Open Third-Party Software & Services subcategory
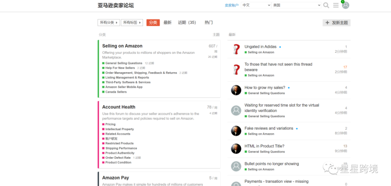The image size is (391, 186). (x=128, y=82)
